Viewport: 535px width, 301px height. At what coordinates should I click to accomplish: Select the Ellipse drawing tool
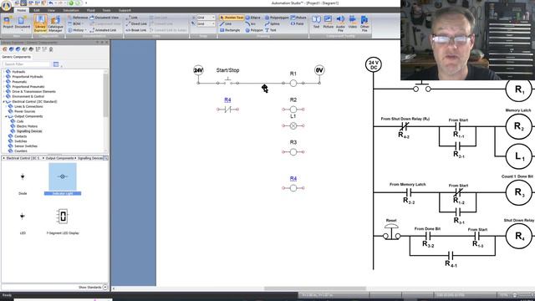(x=252, y=18)
